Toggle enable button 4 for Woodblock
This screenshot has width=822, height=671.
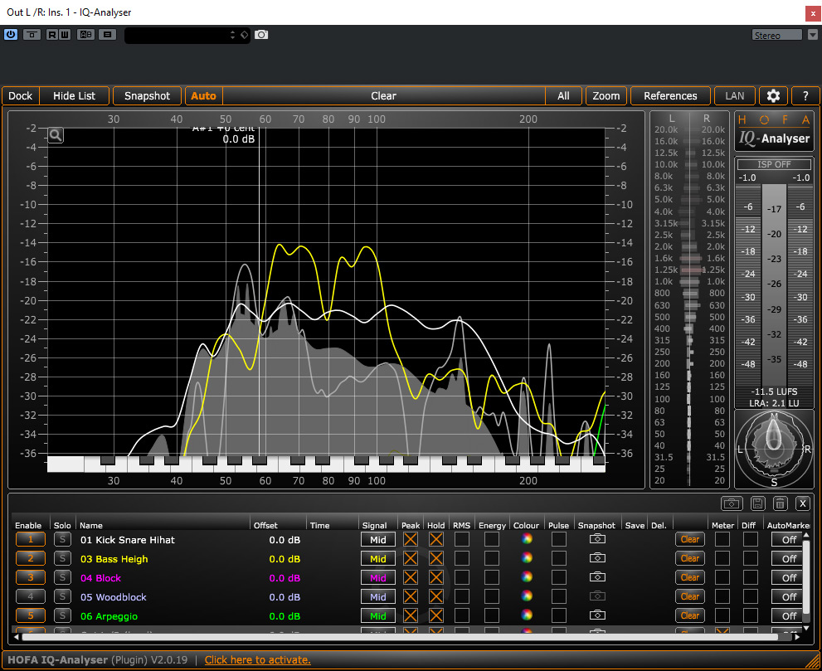31,596
